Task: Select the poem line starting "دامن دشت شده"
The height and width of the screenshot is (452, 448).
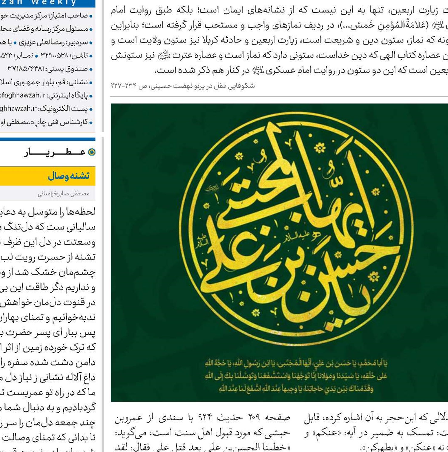Action: [x=48, y=363]
